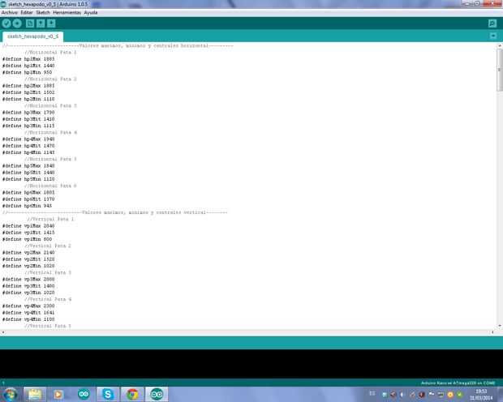Screen dimensions: 503x402
Task: Create a new sketch with the New icon
Action: 30,24
